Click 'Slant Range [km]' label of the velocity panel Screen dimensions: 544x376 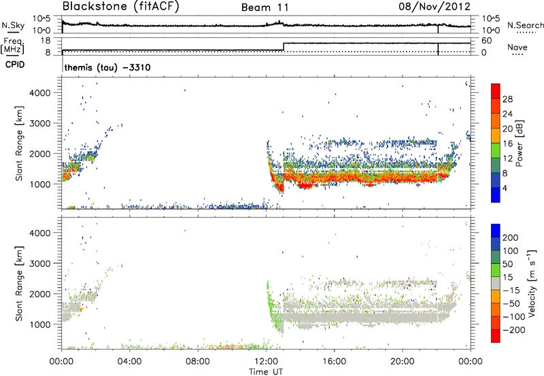pyautogui.click(x=19, y=283)
